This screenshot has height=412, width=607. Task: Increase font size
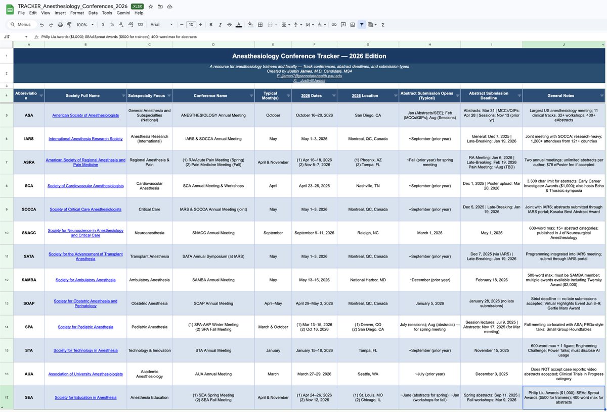[x=200, y=24]
